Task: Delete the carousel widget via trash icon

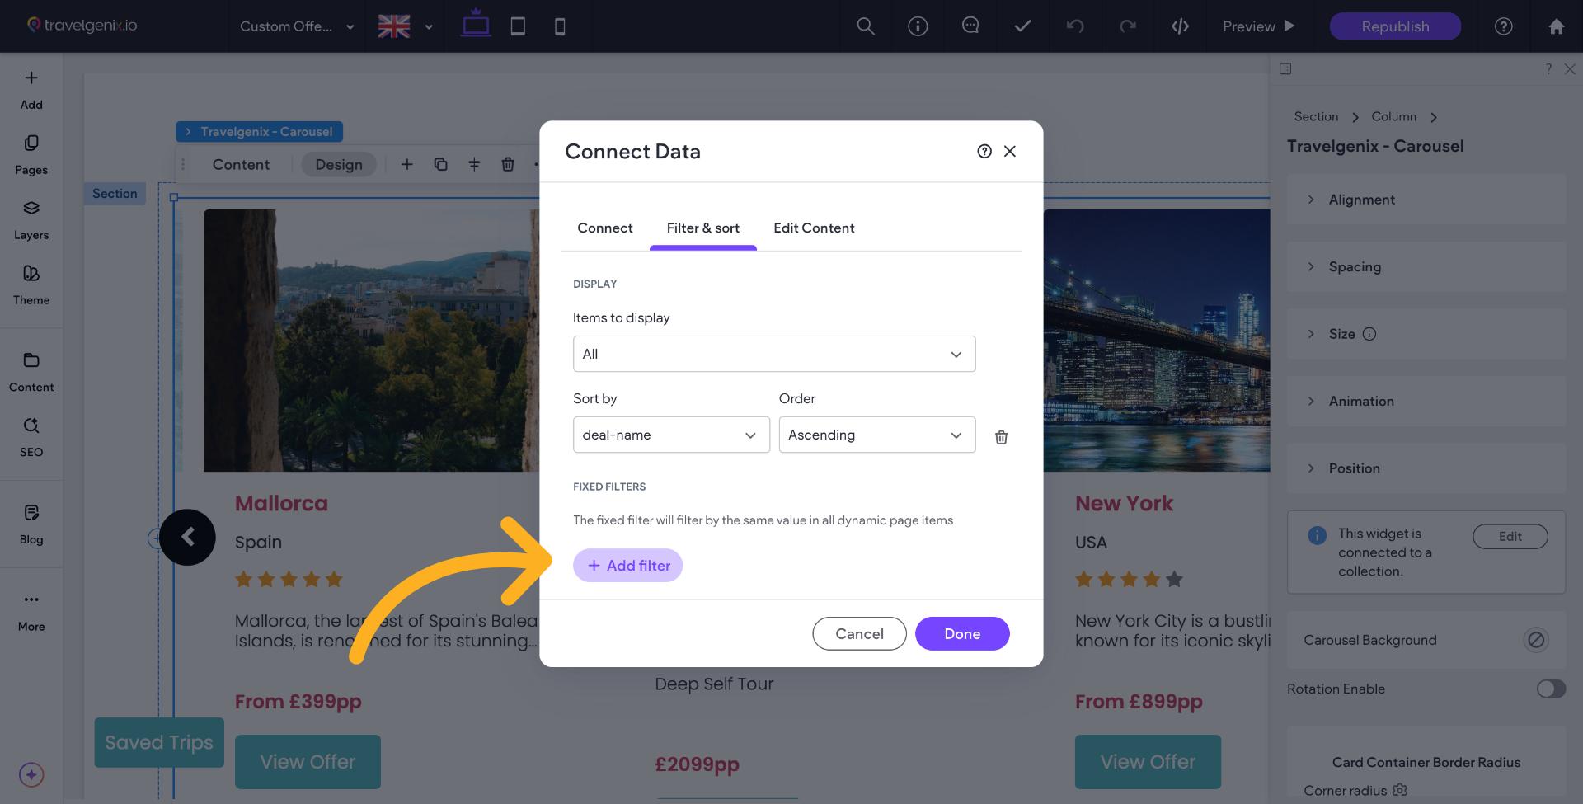Action: coord(508,164)
